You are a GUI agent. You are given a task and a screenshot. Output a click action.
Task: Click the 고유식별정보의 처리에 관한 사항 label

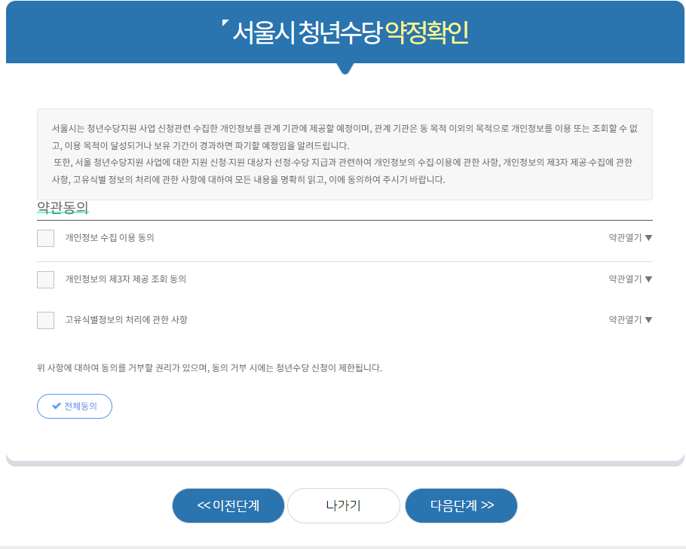coord(127,319)
